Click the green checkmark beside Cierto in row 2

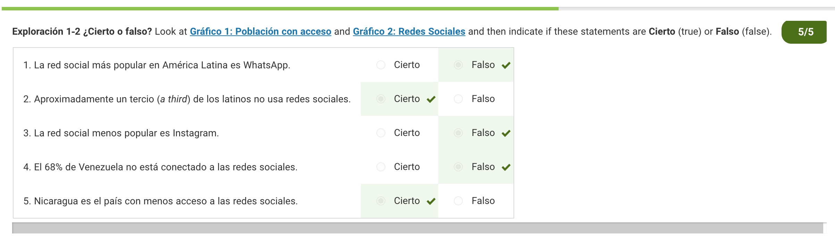click(431, 100)
